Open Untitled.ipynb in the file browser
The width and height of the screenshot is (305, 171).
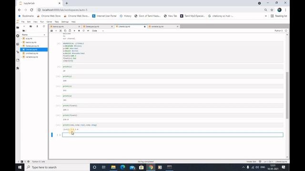(x=34, y=53)
